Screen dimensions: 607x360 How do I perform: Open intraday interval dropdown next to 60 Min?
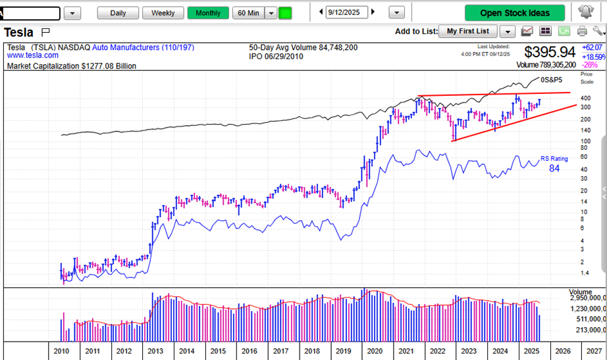[271, 12]
